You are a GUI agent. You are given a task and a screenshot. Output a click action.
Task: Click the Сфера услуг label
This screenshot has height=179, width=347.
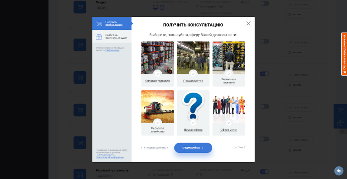229,130
